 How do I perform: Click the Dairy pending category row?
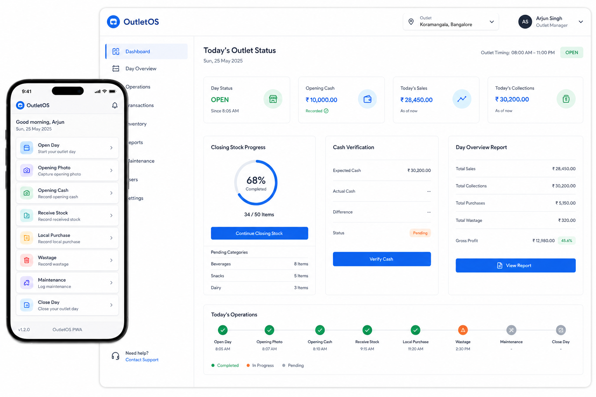tap(260, 288)
